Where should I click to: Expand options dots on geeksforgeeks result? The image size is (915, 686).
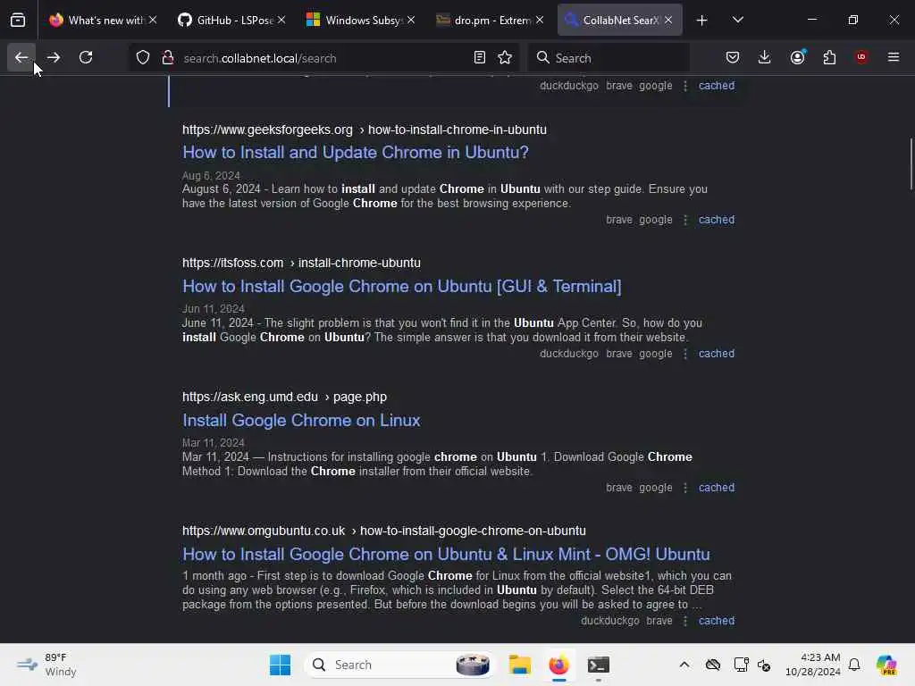tap(685, 220)
